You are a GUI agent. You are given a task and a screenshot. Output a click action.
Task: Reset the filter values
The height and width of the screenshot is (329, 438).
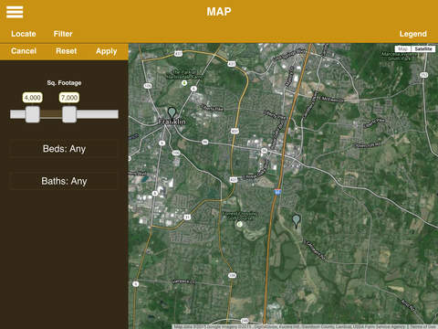point(66,51)
